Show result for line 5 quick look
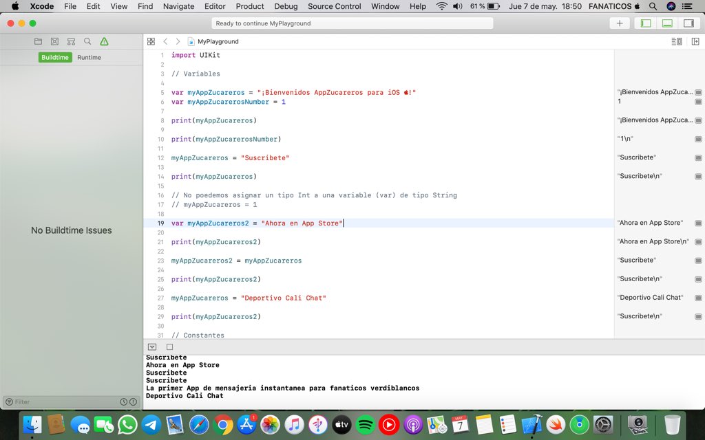This screenshot has height=440, width=705. pos(698,92)
